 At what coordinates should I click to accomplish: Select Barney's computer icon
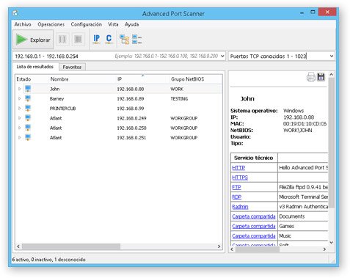pos(28,98)
